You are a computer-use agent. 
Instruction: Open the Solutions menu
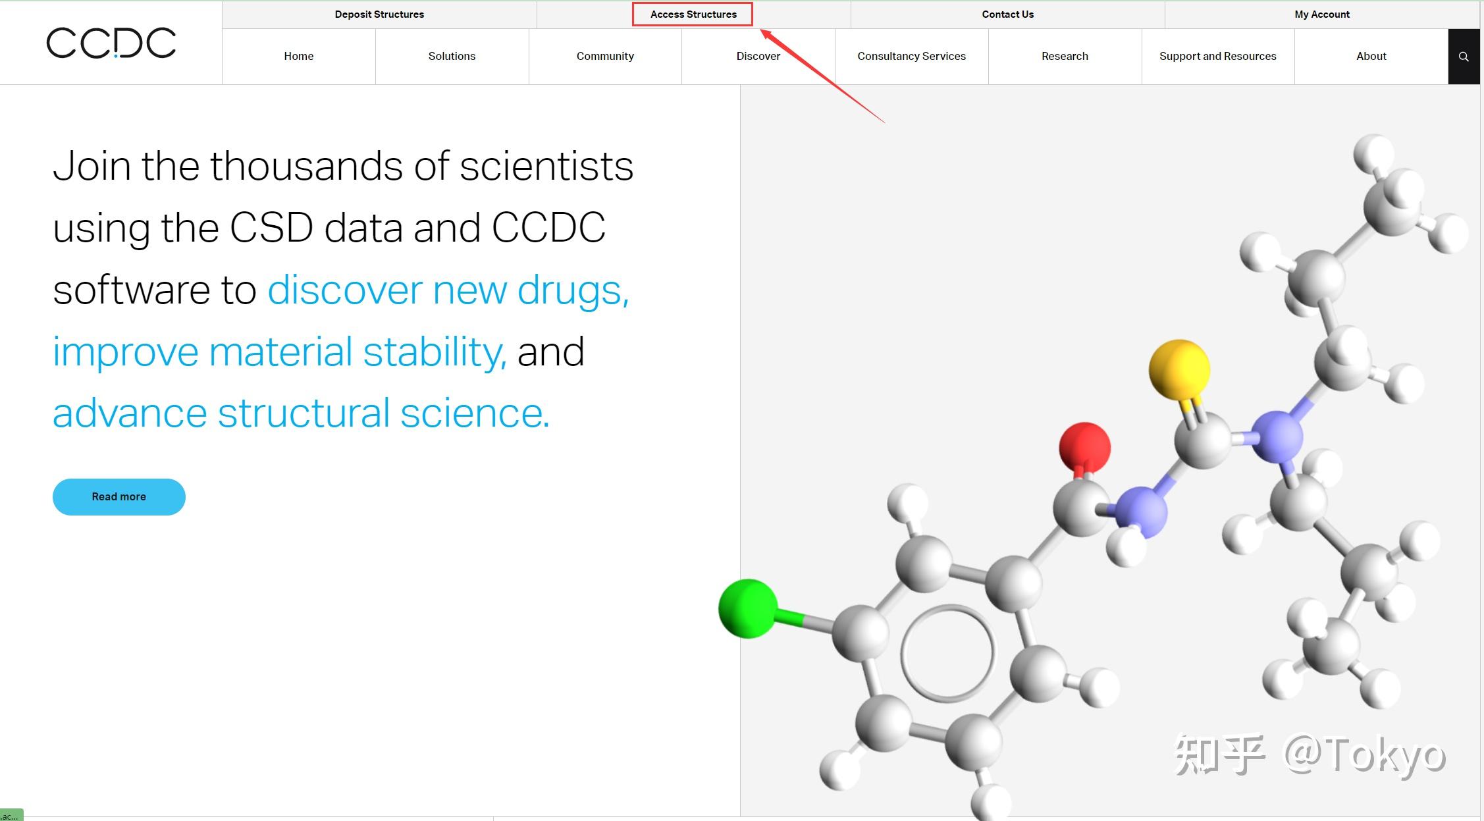tap(452, 56)
